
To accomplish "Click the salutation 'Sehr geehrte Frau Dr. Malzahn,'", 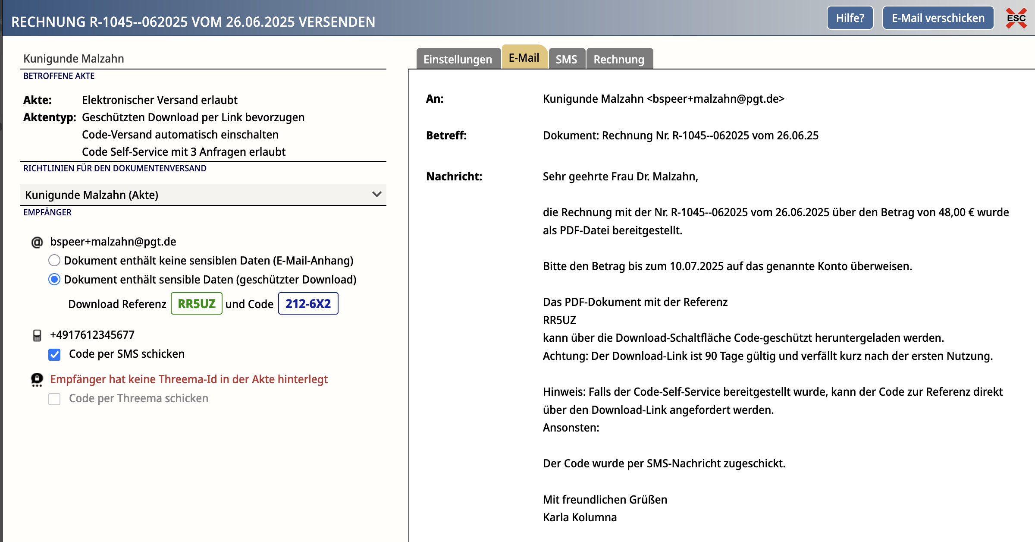I will [x=621, y=176].
